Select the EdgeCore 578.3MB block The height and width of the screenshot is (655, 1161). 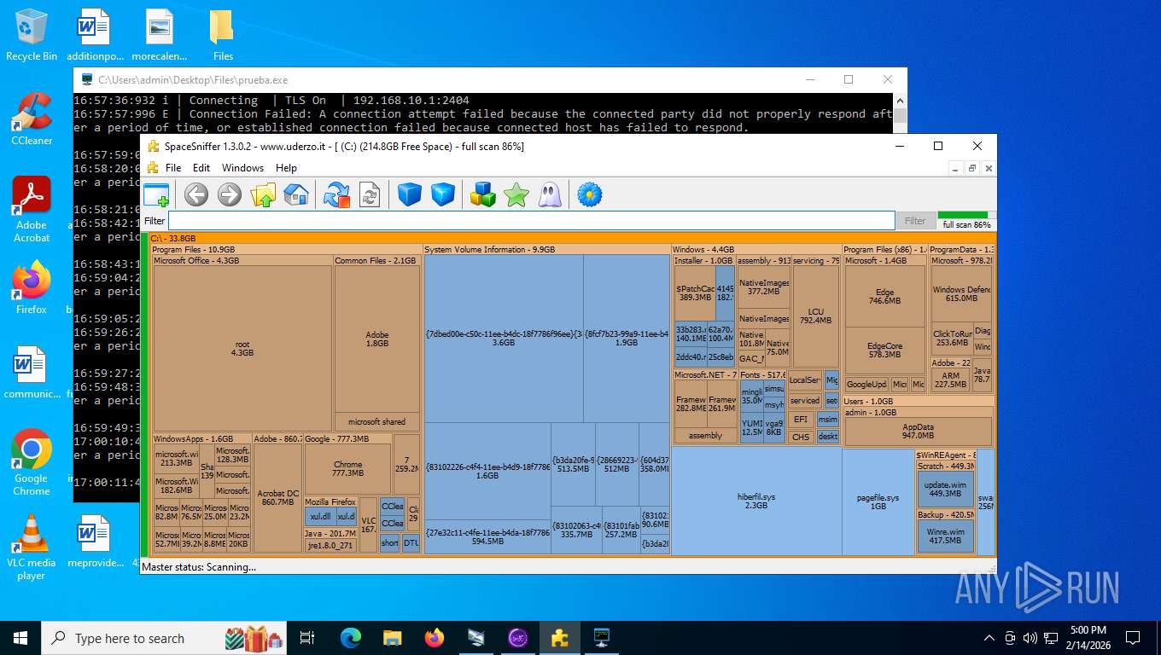pyautogui.click(x=884, y=351)
